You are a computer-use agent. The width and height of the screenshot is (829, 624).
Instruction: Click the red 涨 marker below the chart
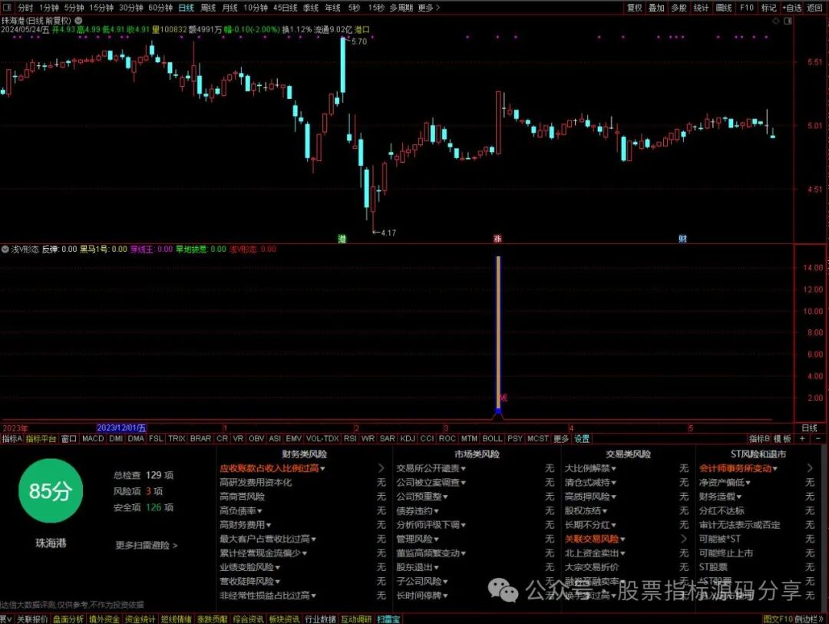[497, 239]
